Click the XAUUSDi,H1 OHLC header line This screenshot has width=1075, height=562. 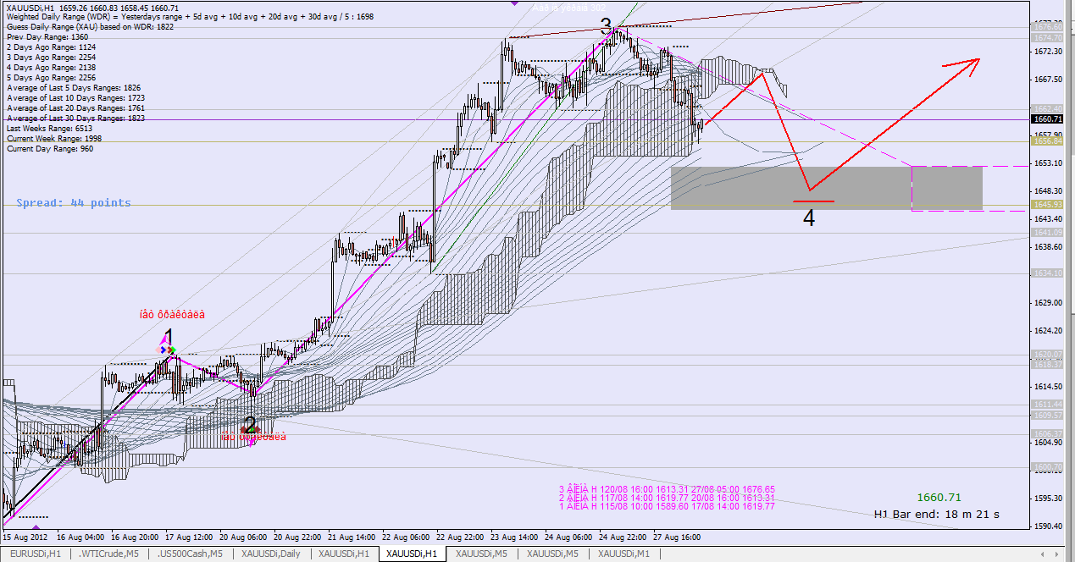tap(93, 7)
